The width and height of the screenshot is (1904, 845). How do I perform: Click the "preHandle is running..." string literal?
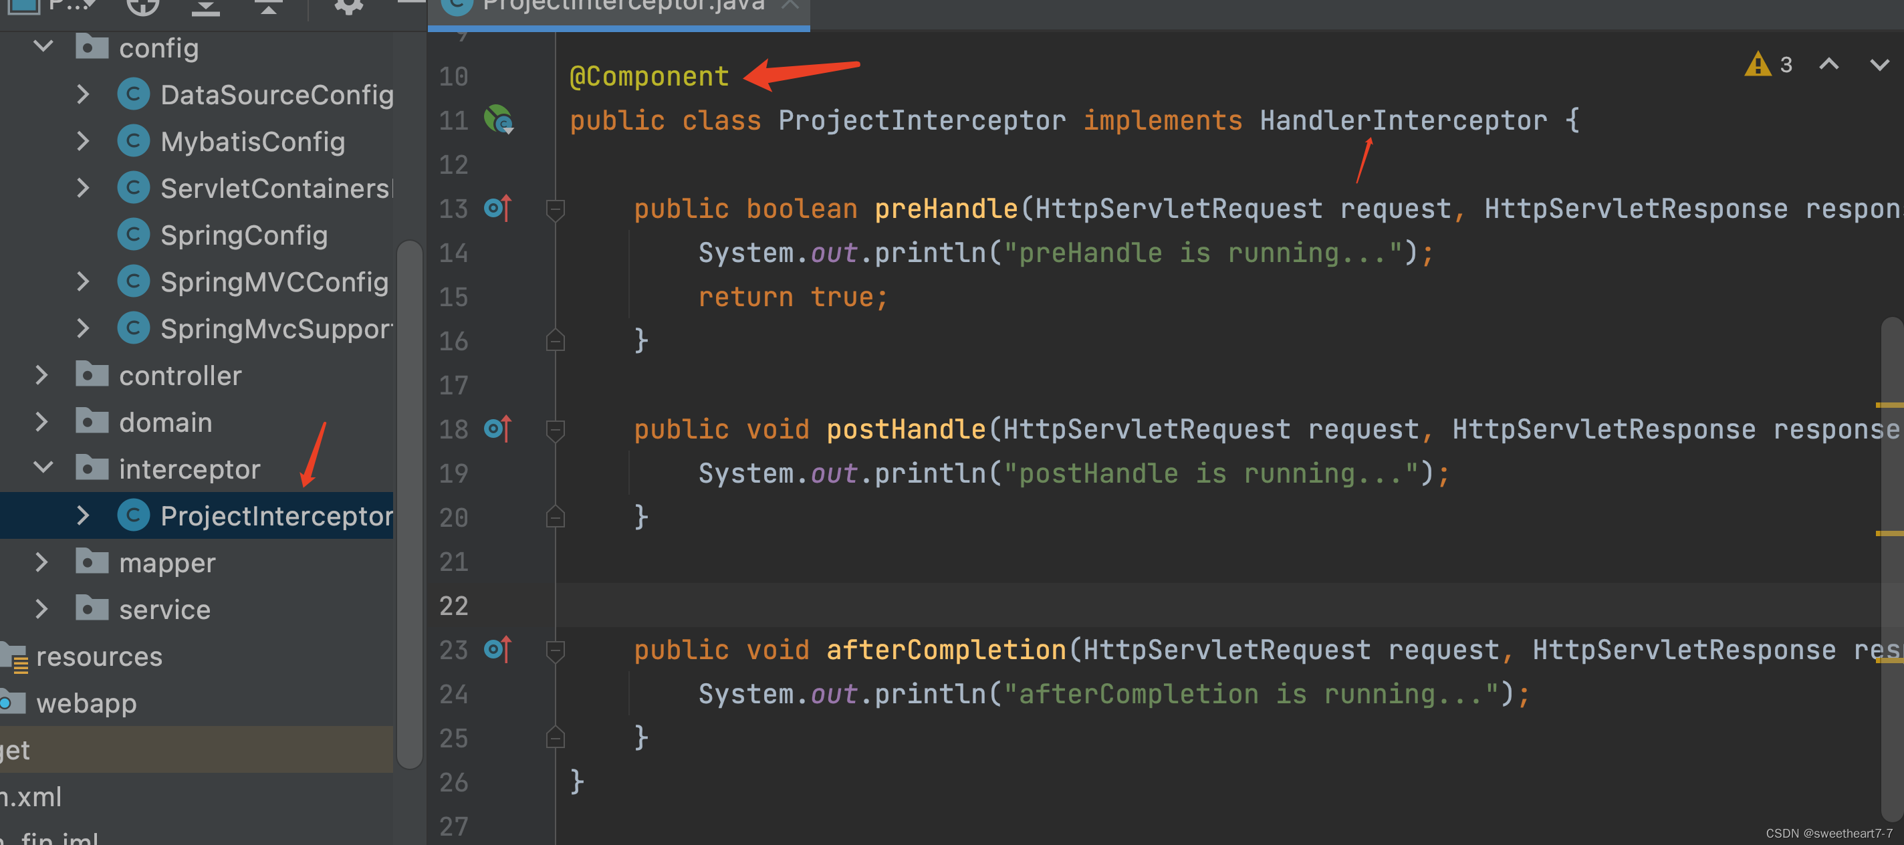tap(1203, 253)
